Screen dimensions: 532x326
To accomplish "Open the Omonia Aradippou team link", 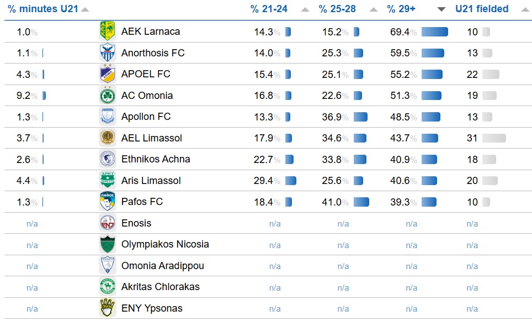I will point(162,266).
